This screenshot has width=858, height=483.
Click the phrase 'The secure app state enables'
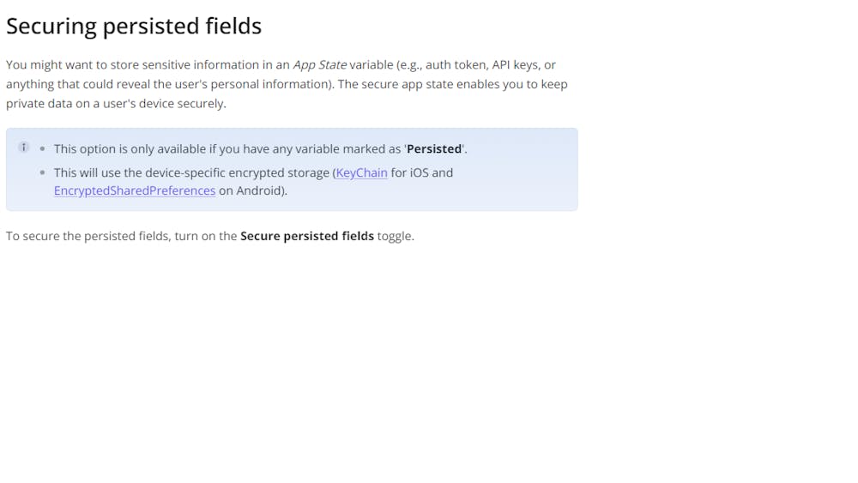click(x=420, y=84)
